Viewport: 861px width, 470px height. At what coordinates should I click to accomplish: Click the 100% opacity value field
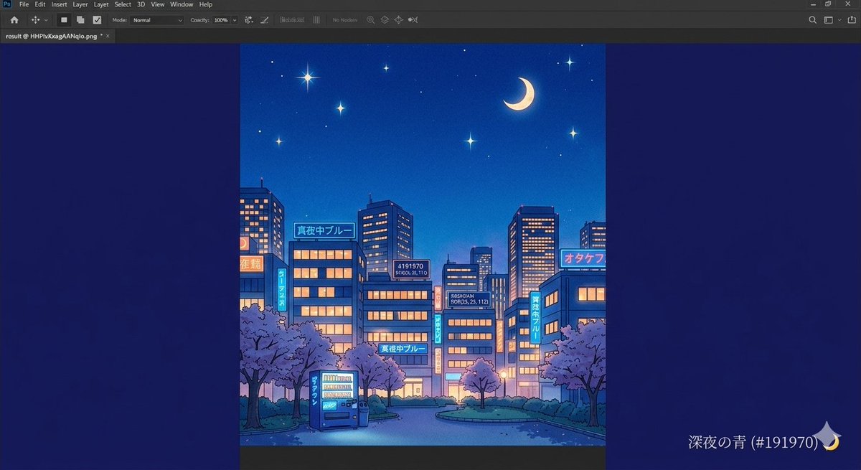click(x=220, y=20)
